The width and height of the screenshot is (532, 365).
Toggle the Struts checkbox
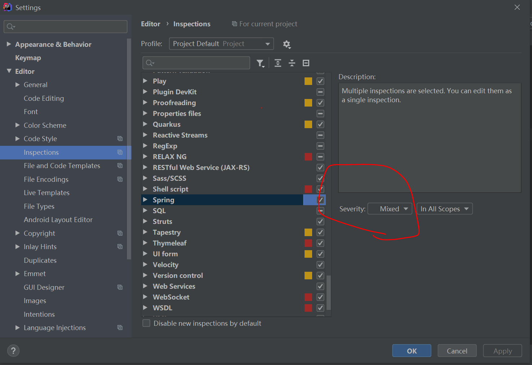pos(320,221)
